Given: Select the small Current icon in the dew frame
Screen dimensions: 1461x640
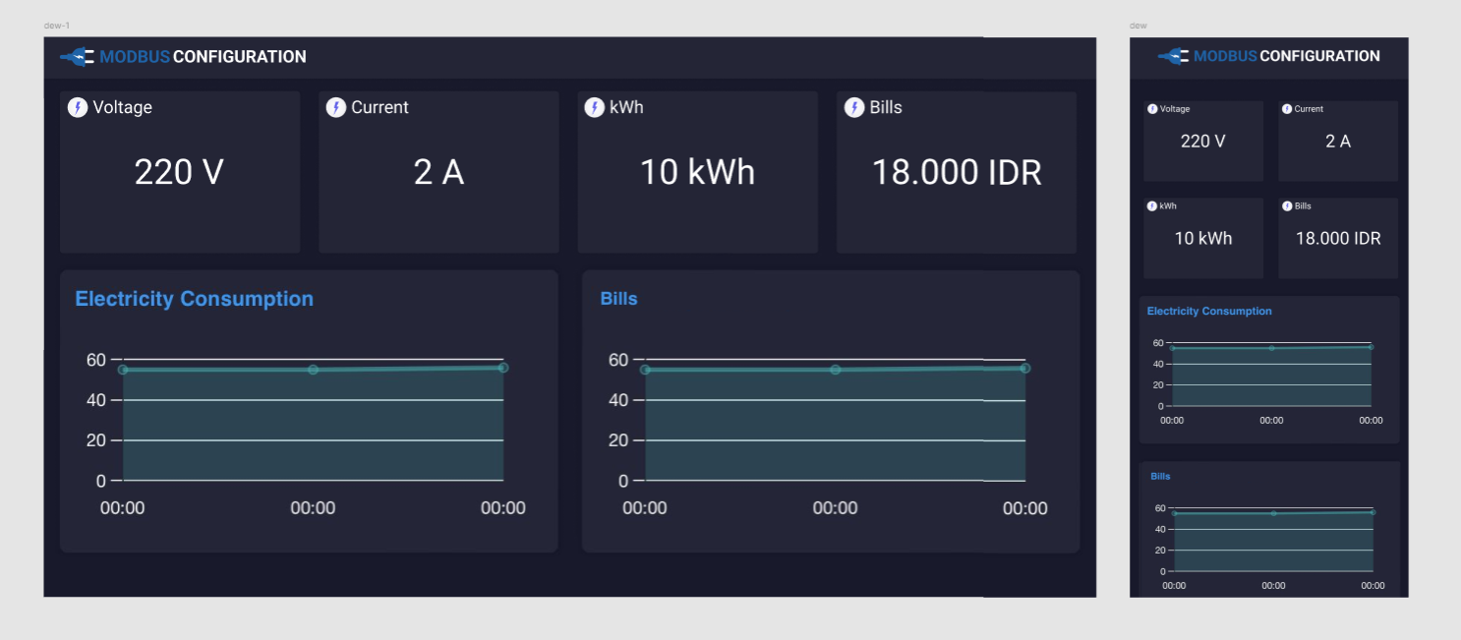Looking at the screenshot, I should click(1287, 109).
